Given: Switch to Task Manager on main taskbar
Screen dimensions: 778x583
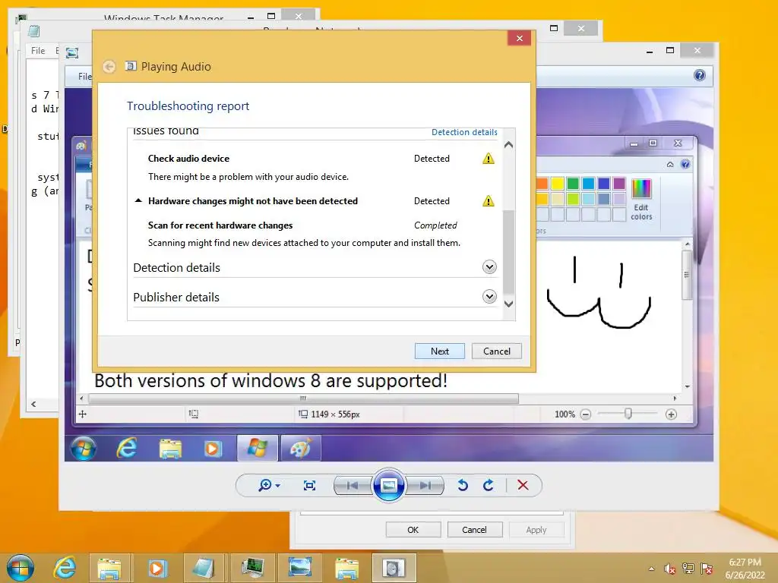Looking at the screenshot, I should pyautogui.click(x=252, y=568).
